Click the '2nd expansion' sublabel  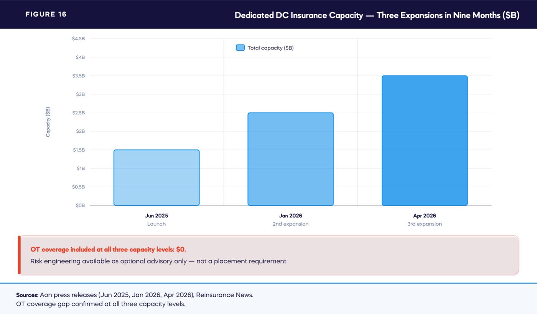tap(290, 224)
